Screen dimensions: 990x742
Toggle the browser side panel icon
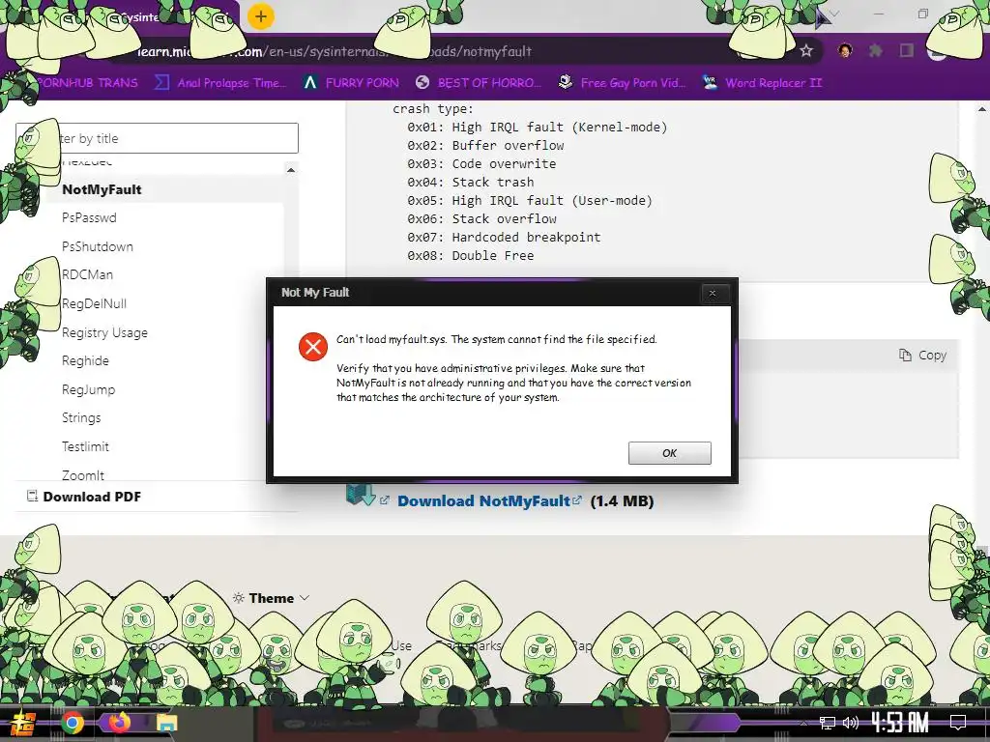[907, 50]
